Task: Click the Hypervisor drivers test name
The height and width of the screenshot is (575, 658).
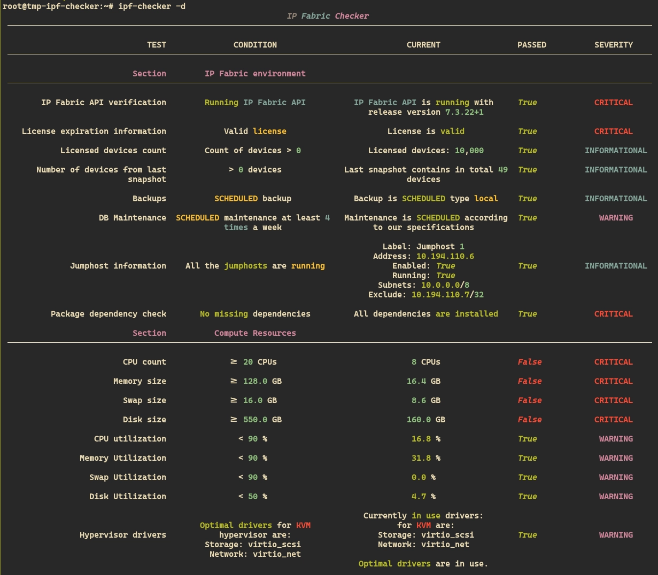Action: pos(122,535)
